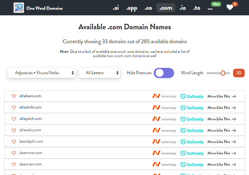Open GoDaddy for ablebasis.com
Viewport: 249px width, 175px height.
[x=192, y=96]
